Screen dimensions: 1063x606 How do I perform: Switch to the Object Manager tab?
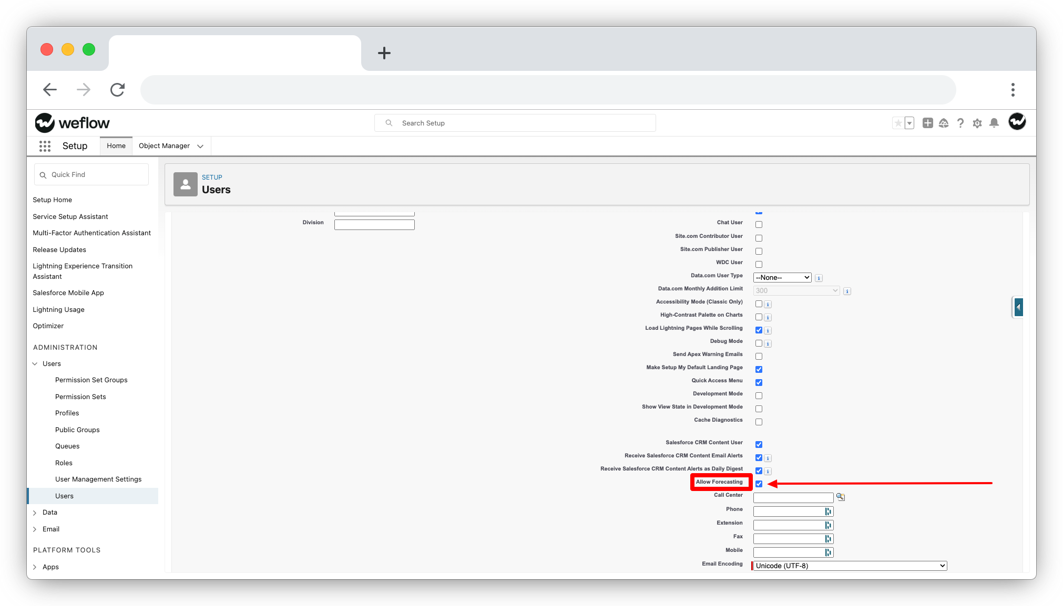pyautogui.click(x=164, y=146)
